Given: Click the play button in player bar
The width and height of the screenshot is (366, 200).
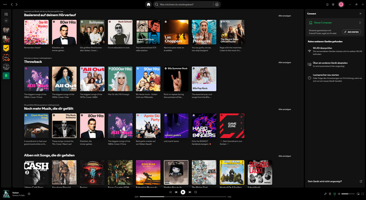Looking at the screenshot, I should click(x=183, y=192).
